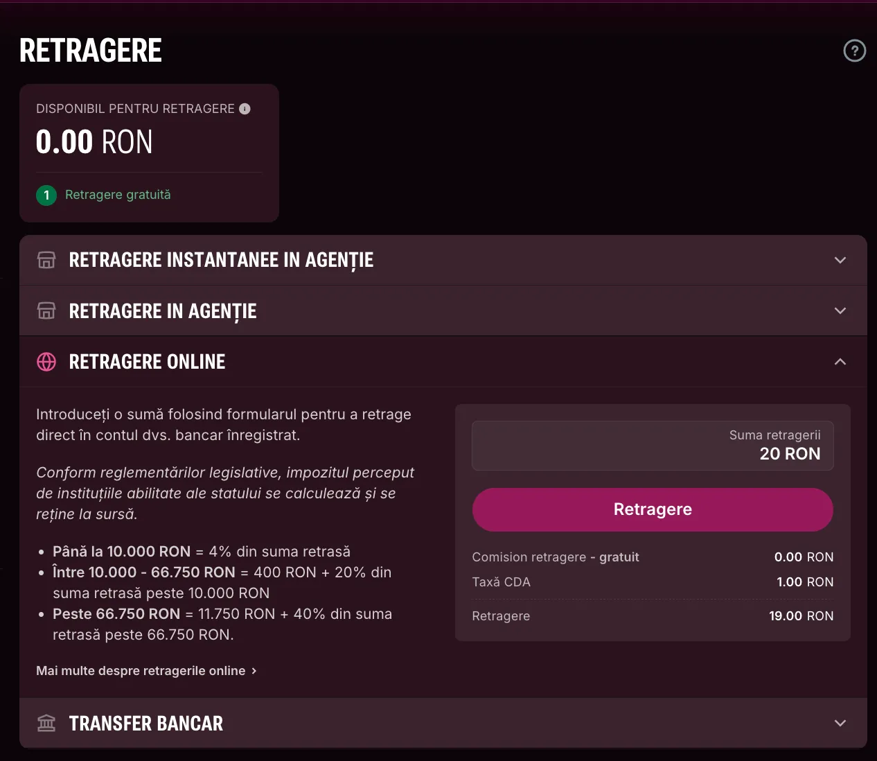Select the globe icon next to RETRAGERE ONLINE
This screenshot has width=877, height=761.
pos(46,361)
